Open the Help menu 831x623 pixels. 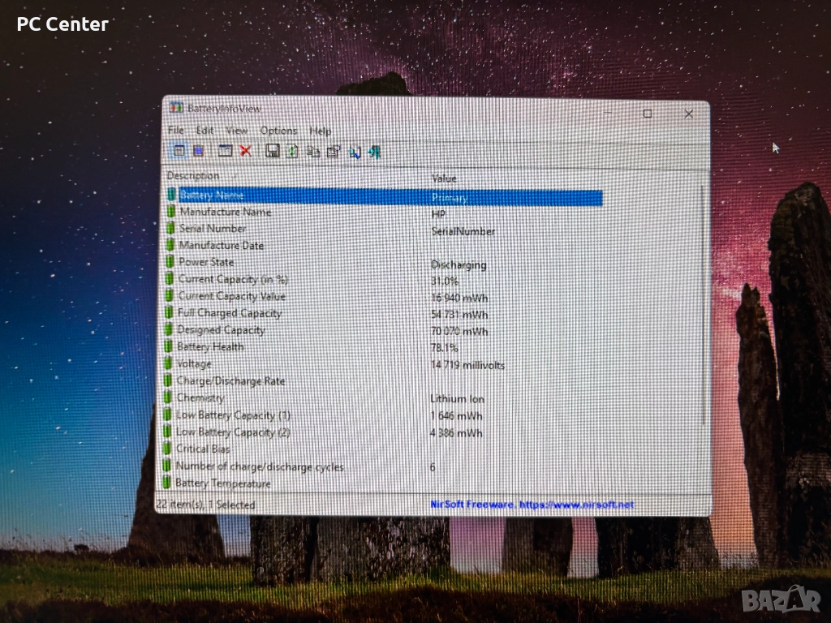click(320, 131)
